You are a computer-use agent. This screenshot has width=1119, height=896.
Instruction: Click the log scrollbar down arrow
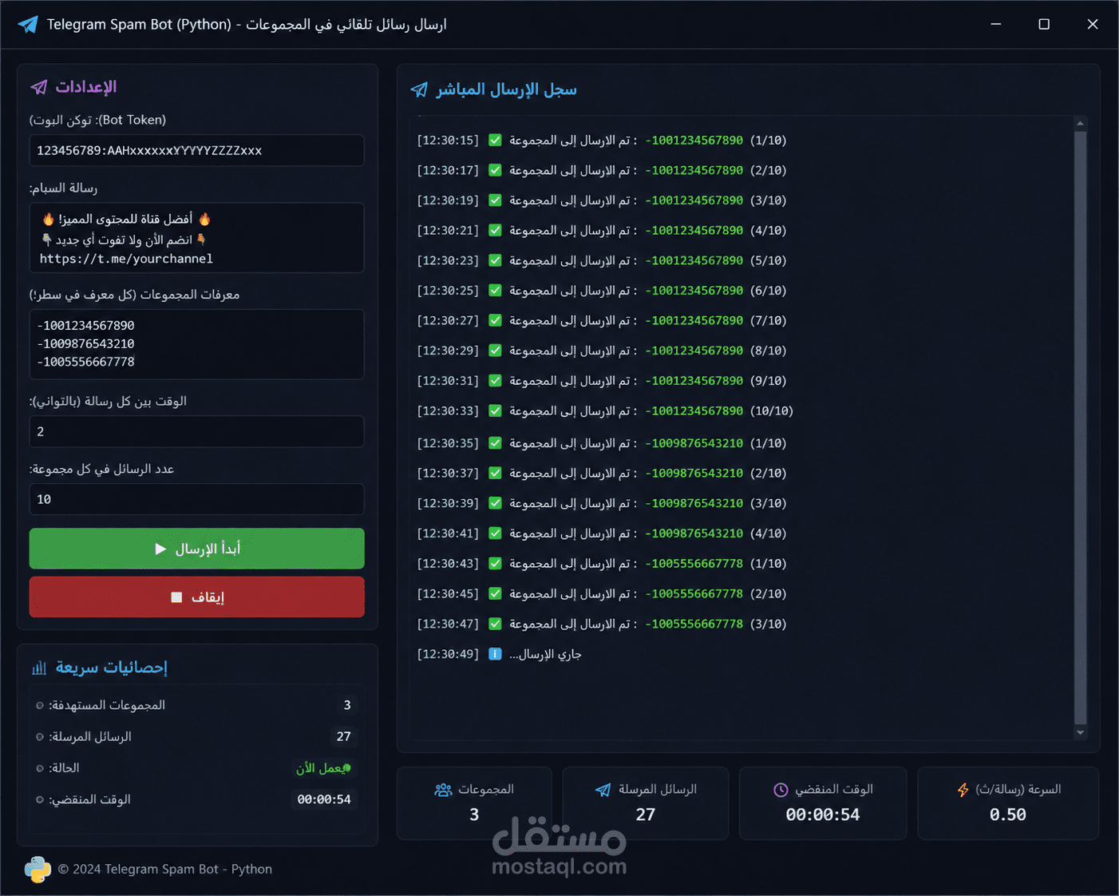[x=1081, y=732]
